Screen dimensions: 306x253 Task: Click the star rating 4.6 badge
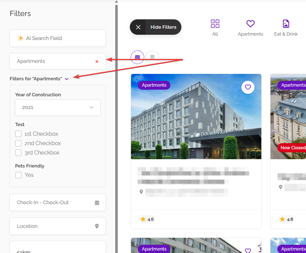pyautogui.click(x=147, y=219)
